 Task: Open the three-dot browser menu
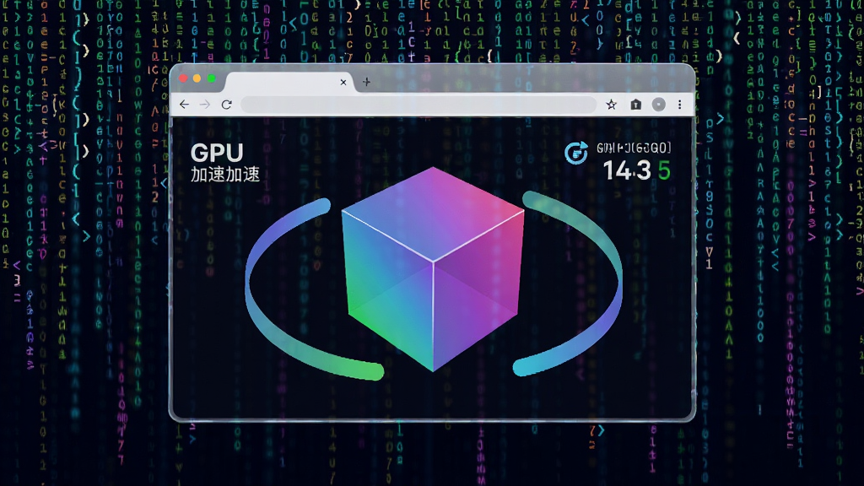coord(679,104)
